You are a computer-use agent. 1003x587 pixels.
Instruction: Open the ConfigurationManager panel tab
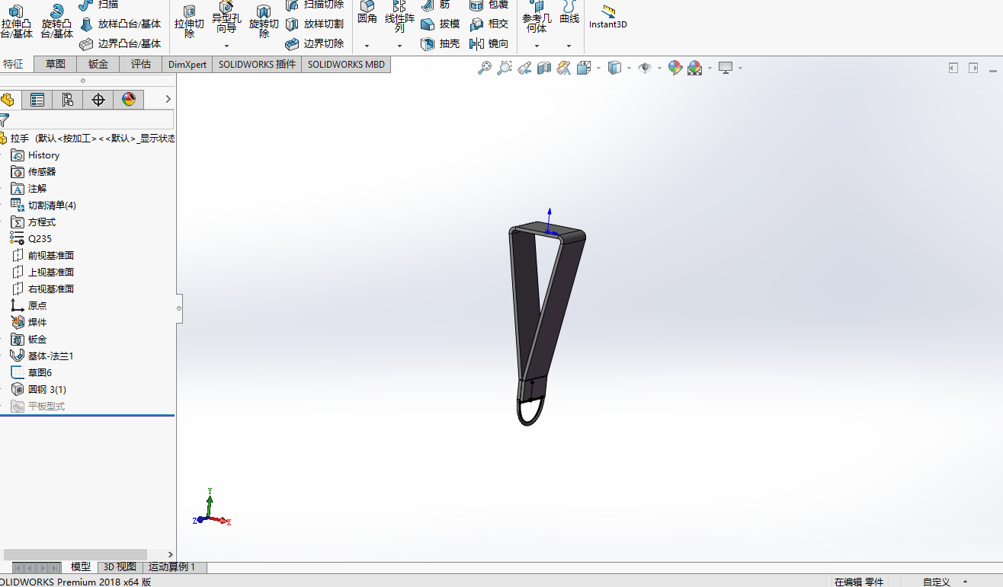click(67, 100)
